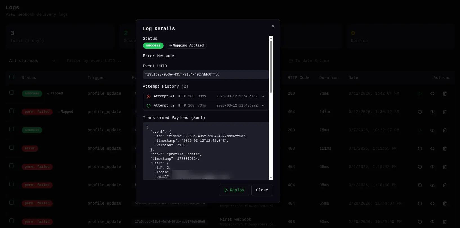Retry the 1:10:42 PM failed log

click(x=420, y=167)
